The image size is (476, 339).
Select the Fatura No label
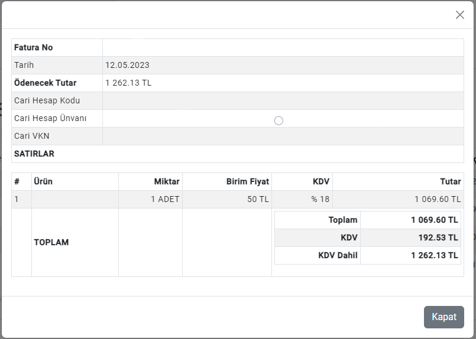[34, 47]
